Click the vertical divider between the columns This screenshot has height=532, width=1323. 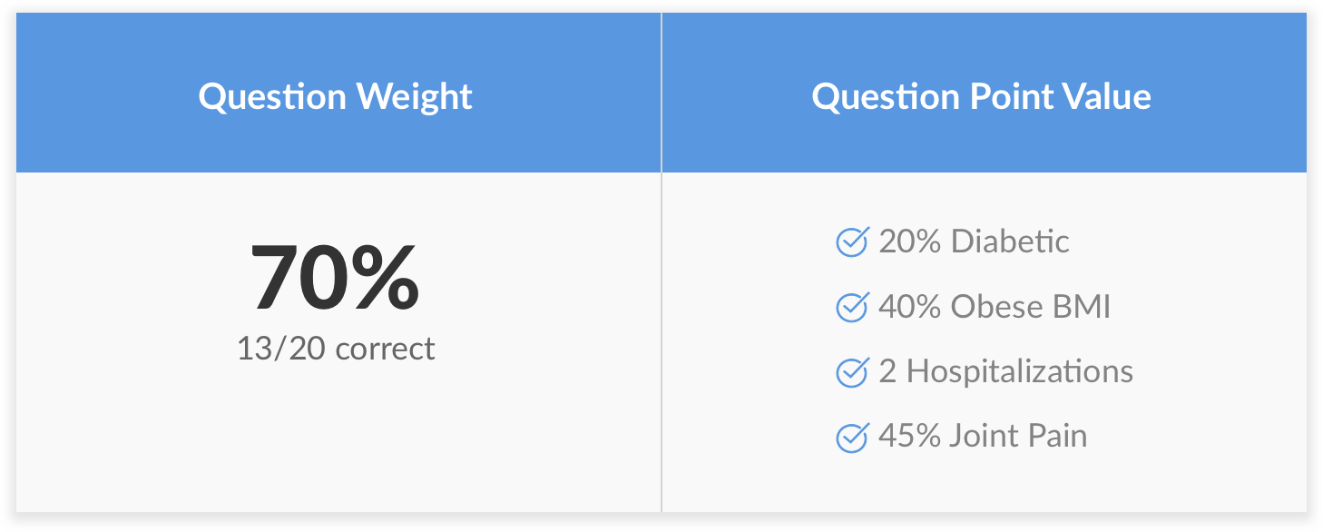pos(661,262)
